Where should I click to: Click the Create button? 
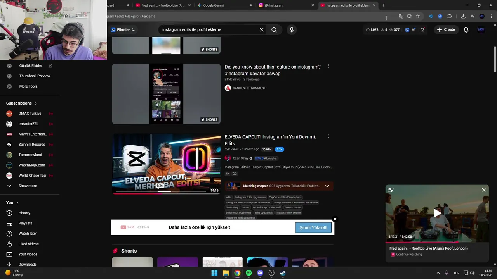(x=446, y=30)
